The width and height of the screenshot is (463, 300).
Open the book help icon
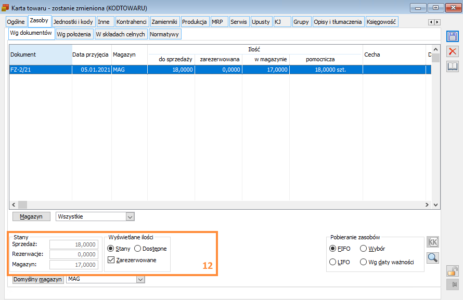point(453,66)
